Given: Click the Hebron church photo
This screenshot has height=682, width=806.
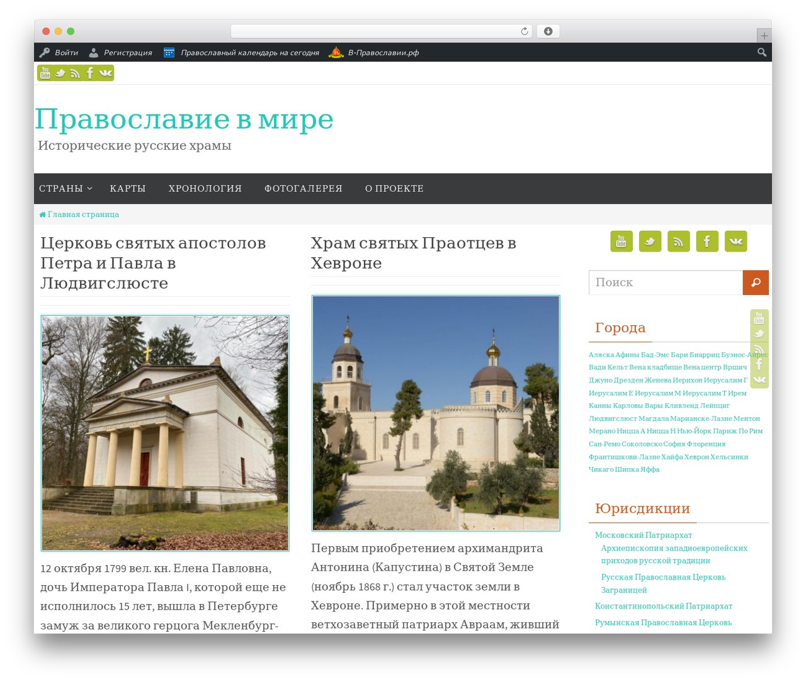Looking at the screenshot, I should [x=436, y=413].
